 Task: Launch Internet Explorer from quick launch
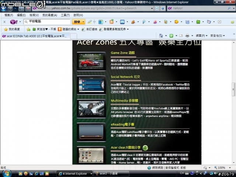click(x=36, y=174)
